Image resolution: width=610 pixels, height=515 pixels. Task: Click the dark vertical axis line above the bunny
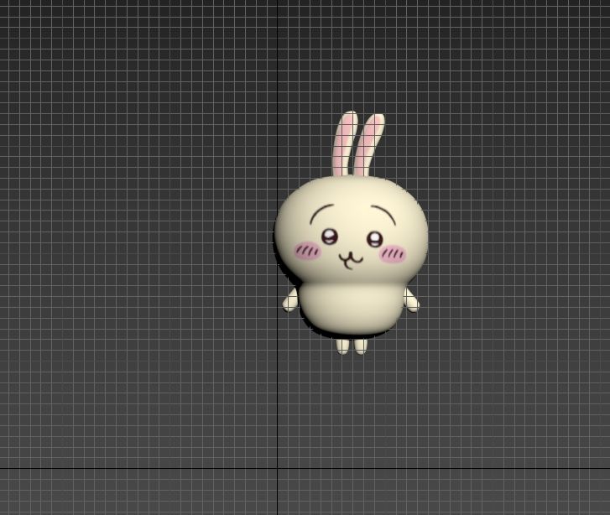pos(279,84)
